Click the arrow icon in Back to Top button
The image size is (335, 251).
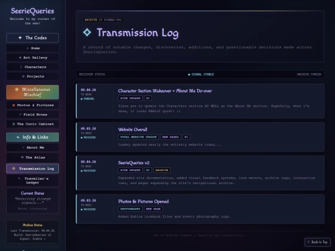click(308, 242)
